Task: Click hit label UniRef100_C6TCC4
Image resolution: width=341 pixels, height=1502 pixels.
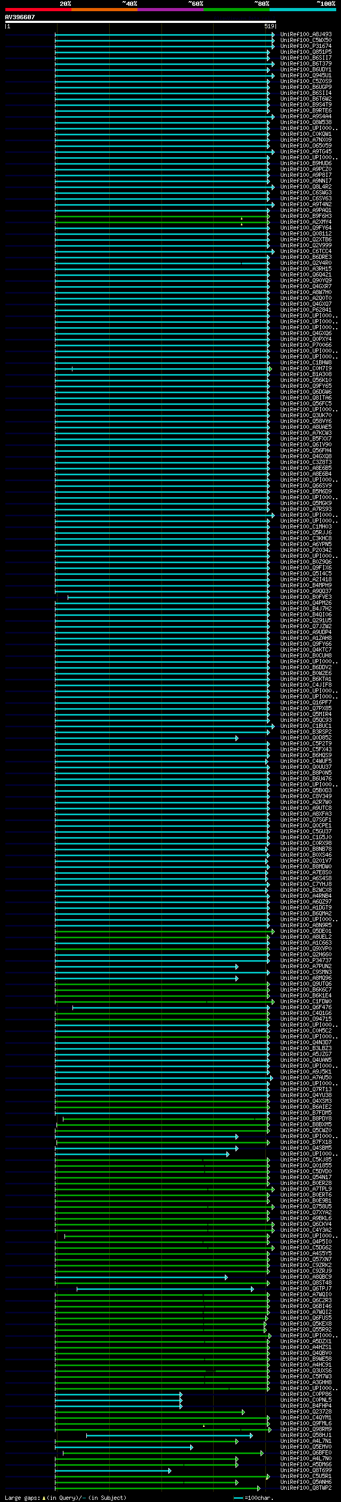Action: pyautogui.click(x=306, y=251)
